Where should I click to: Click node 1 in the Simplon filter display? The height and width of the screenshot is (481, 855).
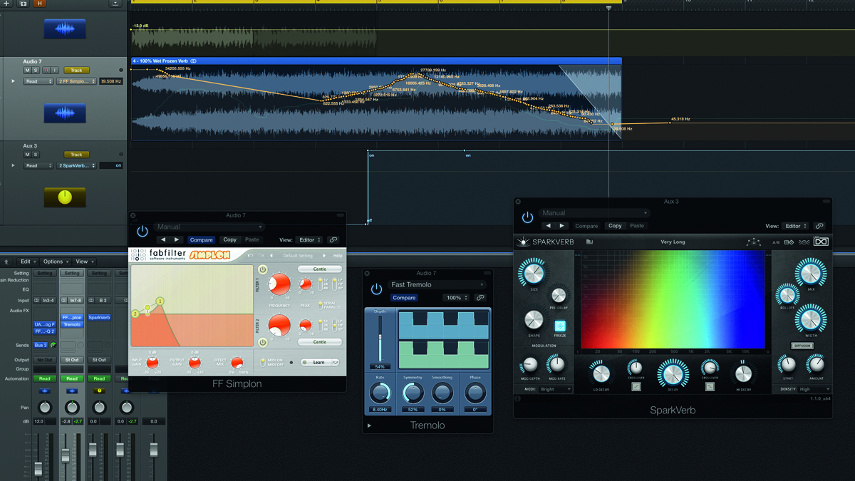point(160,301)
